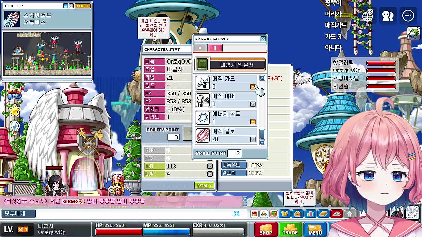422x237 pixels.
Task: Close the Skill Inventory window
Action: point(263,39)
